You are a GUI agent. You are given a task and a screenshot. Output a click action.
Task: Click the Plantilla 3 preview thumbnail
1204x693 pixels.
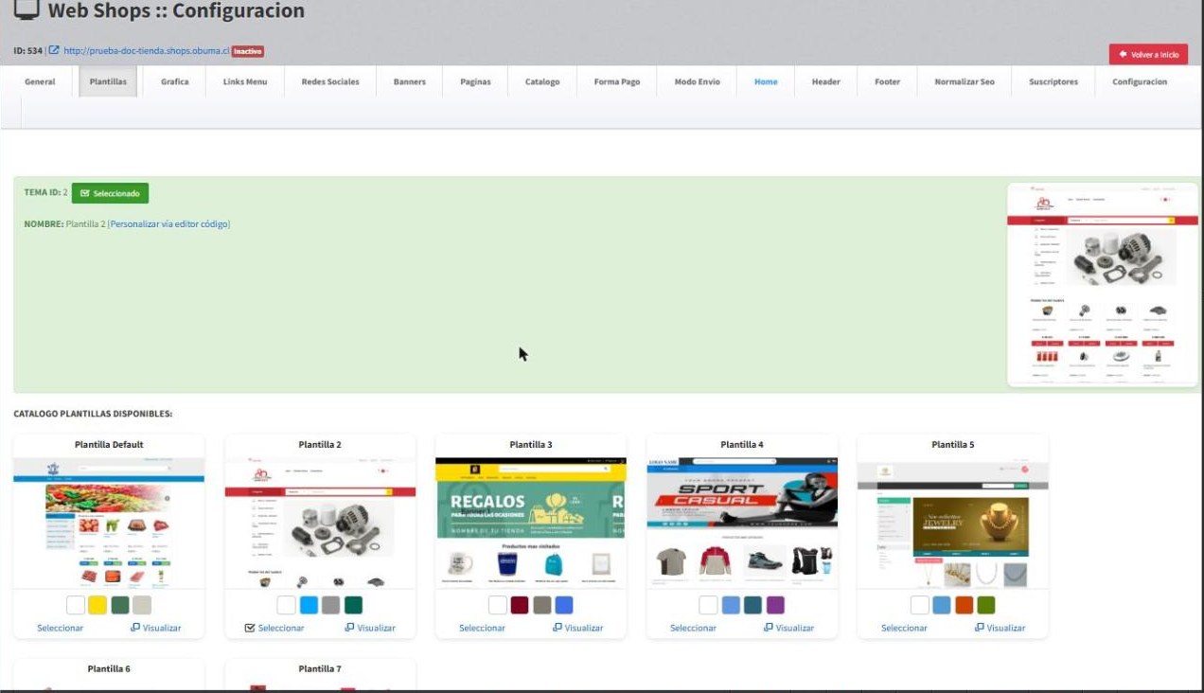tap(531, 522)
